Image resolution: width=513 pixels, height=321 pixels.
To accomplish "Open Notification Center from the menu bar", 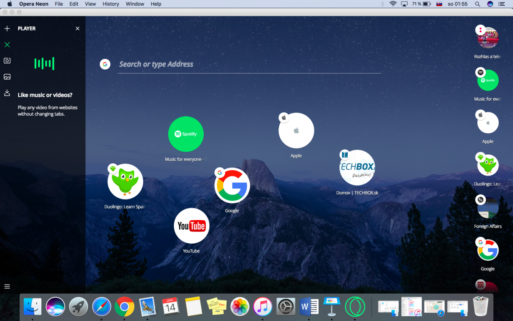I will (x=502, y=4).
